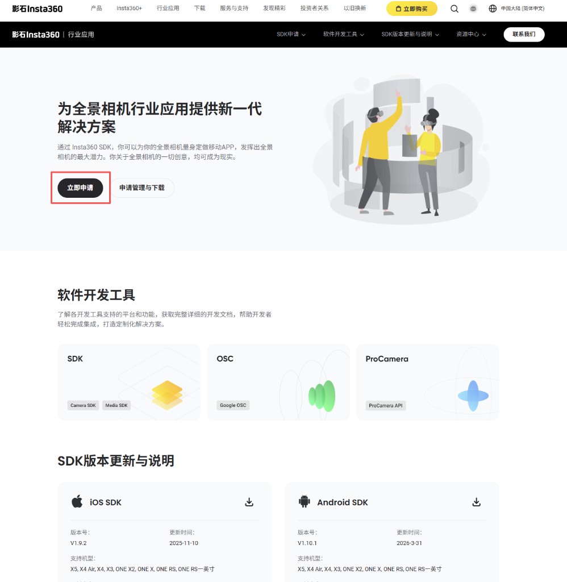Screen dimensions: 567x582
Task: Click the globe region selector icon
Action: click(493, 9)
